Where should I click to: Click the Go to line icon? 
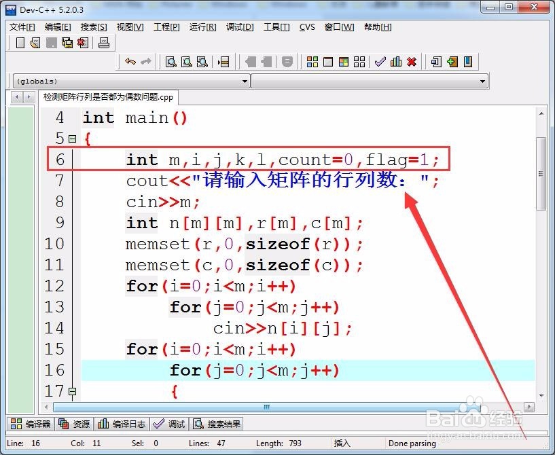(223, 62)
